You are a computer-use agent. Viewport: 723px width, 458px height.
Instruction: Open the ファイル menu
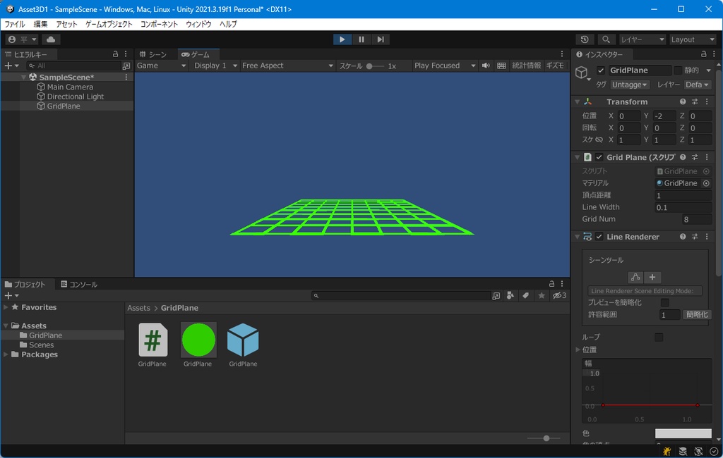pyautogui.click(x=15, y=24)
